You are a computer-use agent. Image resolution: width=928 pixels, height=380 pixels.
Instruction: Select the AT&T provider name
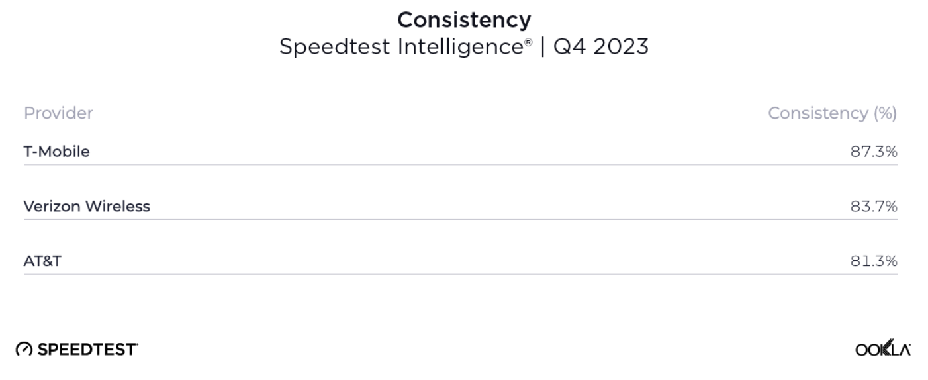click(42, 261)
